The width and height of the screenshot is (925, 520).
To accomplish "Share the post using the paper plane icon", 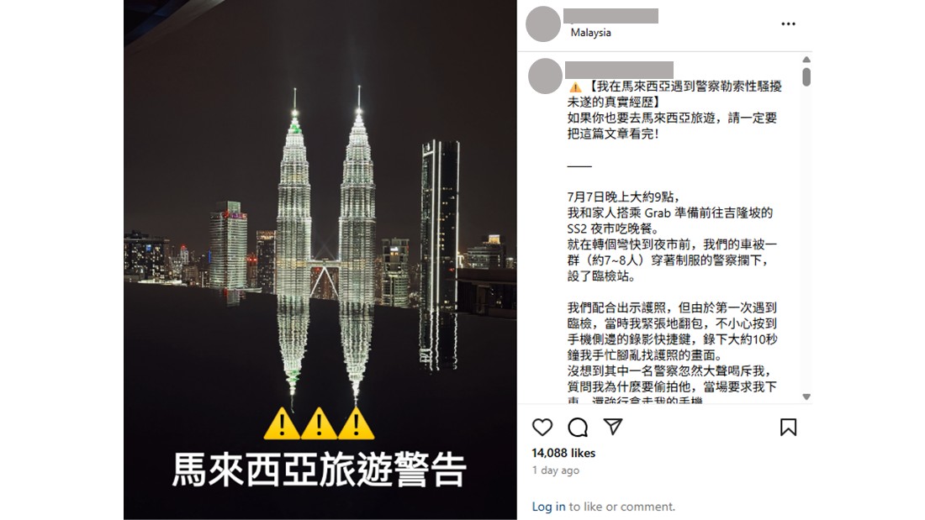I will pos(613,426).
